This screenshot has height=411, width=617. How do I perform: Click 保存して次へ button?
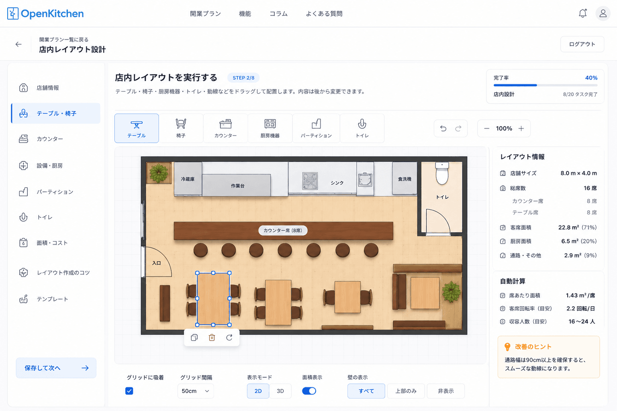coord(56,368)
